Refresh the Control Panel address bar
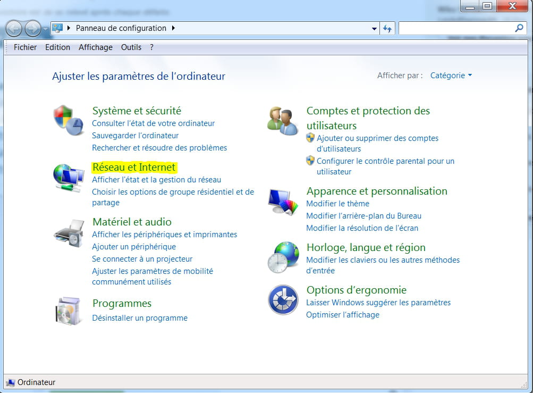The image size is (533, 393). pos(387,29)
